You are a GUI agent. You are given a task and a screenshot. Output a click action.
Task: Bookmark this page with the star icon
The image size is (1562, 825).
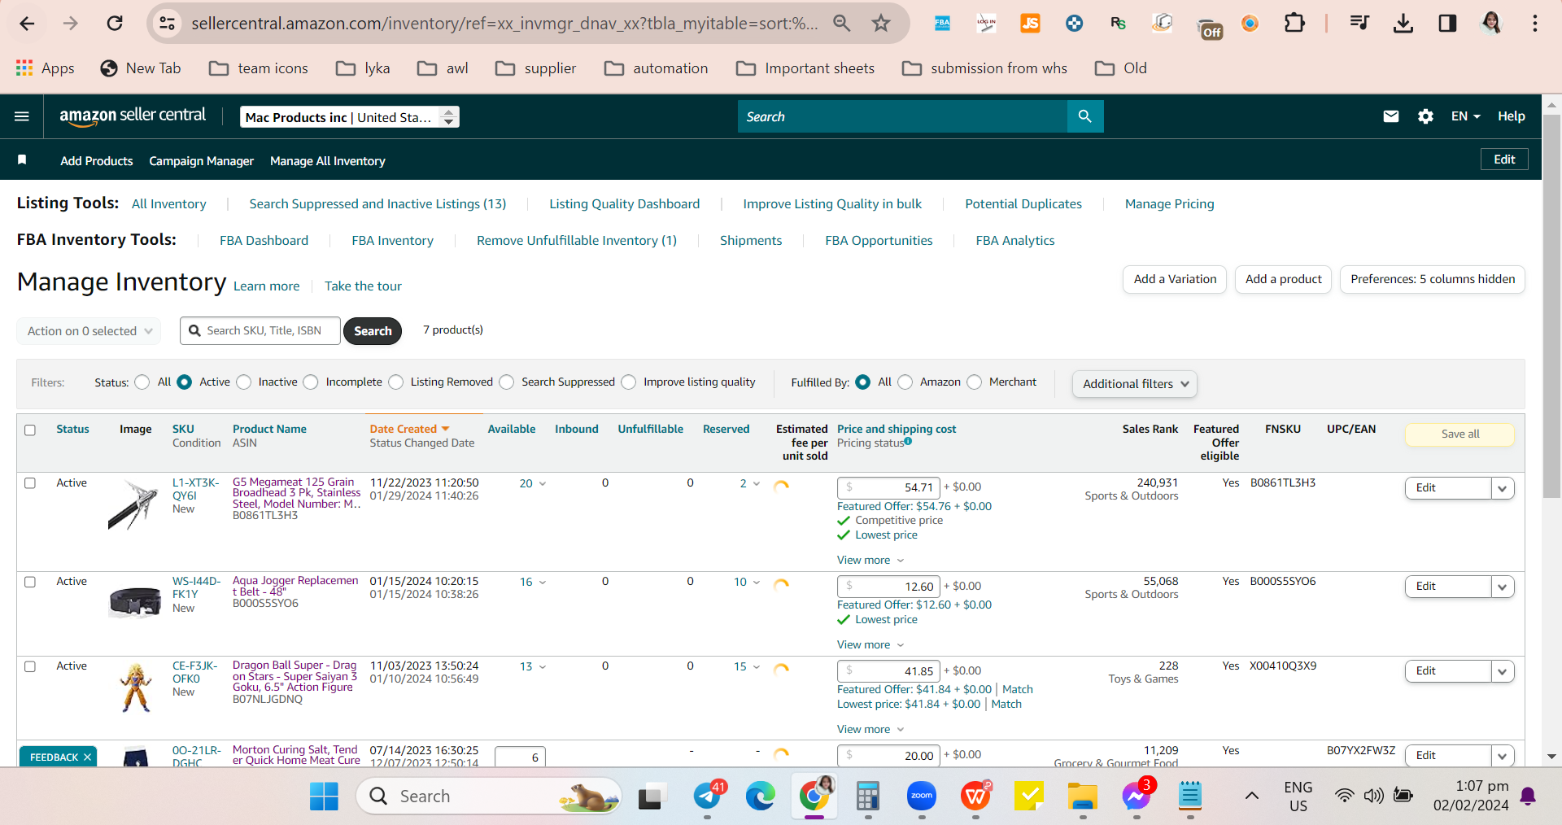[x=881, y=24]
